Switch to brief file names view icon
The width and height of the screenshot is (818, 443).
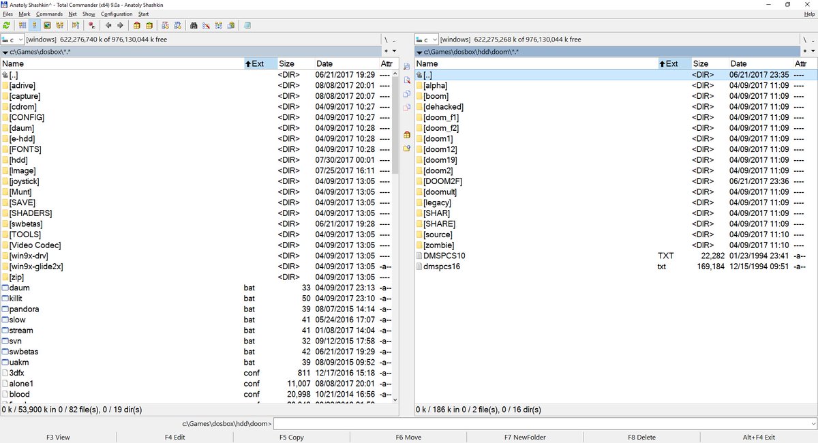pos(22,25)
